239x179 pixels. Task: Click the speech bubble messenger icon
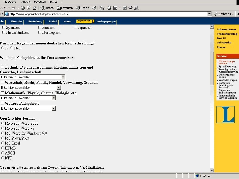click(x=130, y=8)
